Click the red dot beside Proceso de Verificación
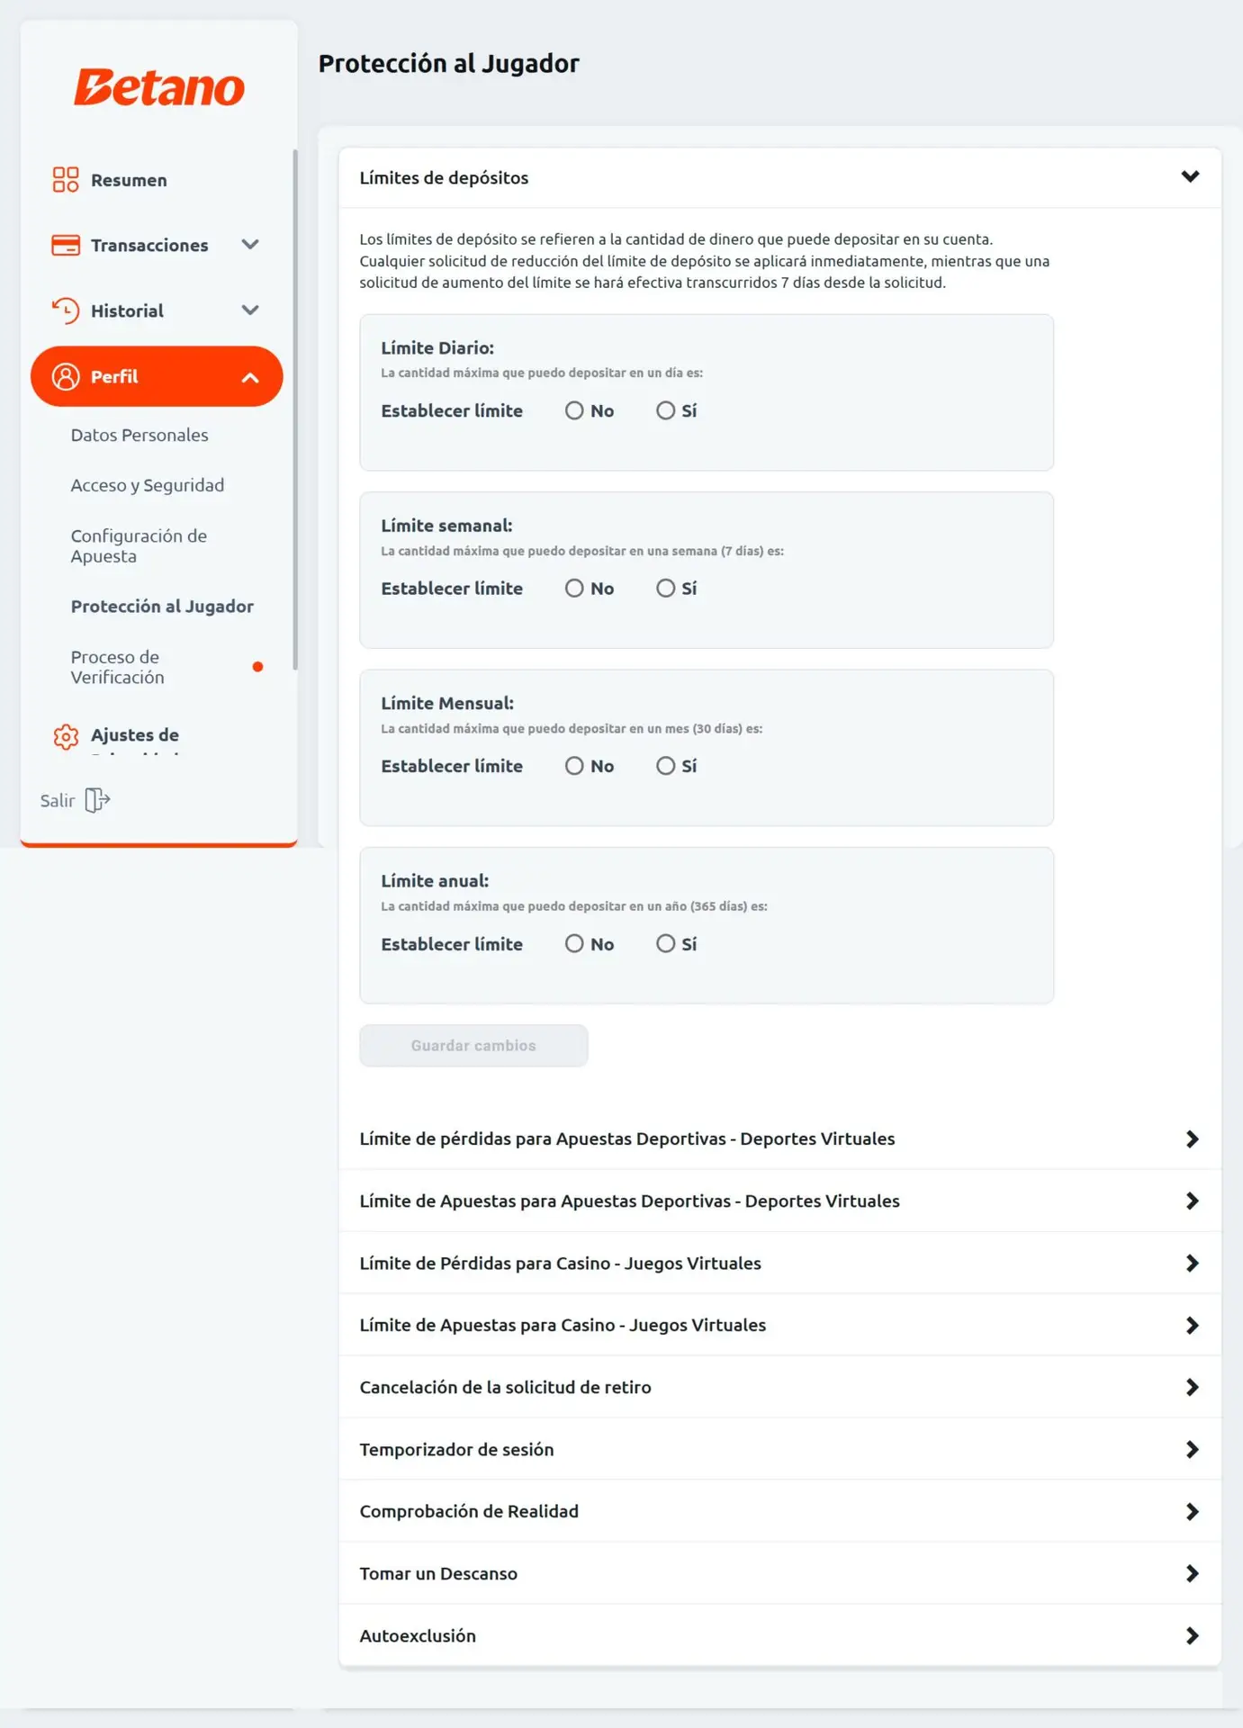 [x=257, y=667]
